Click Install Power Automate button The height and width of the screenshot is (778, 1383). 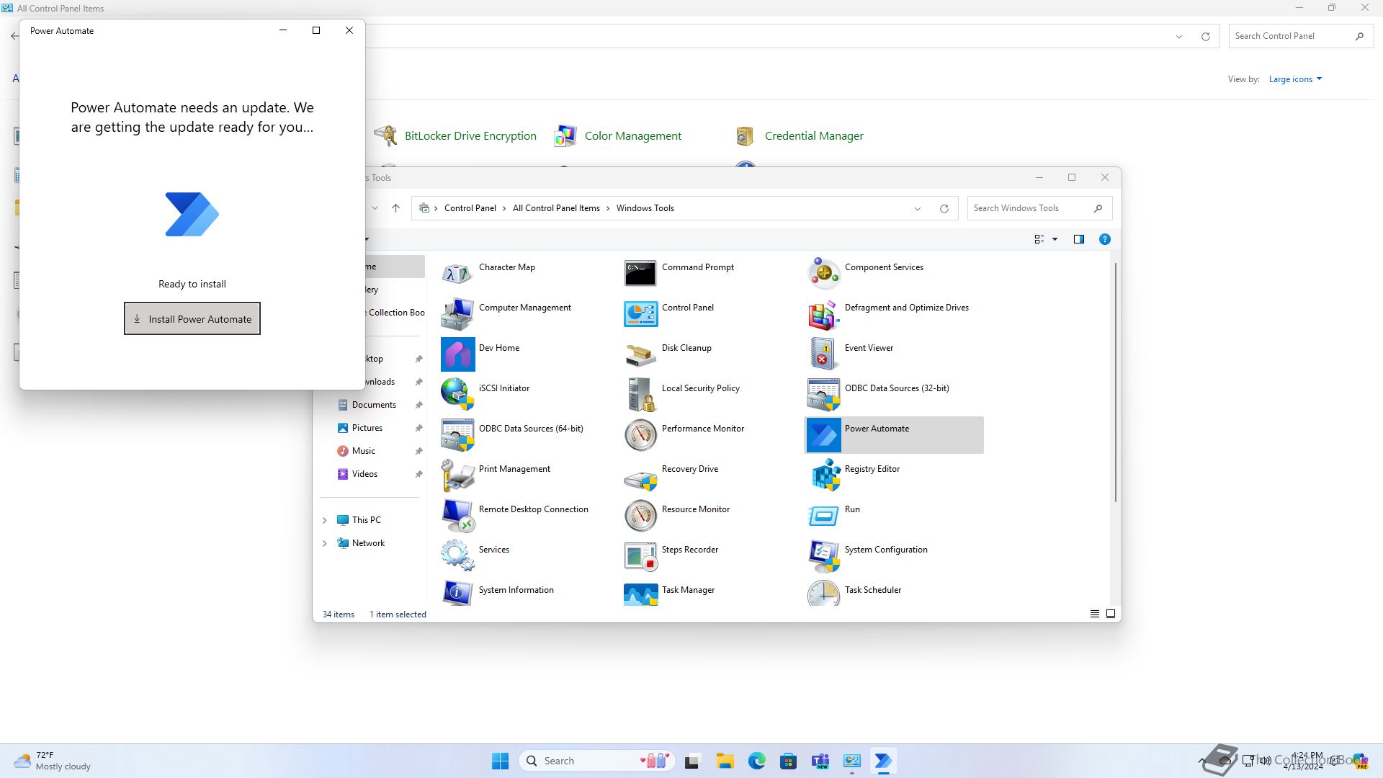pos(192,318)
